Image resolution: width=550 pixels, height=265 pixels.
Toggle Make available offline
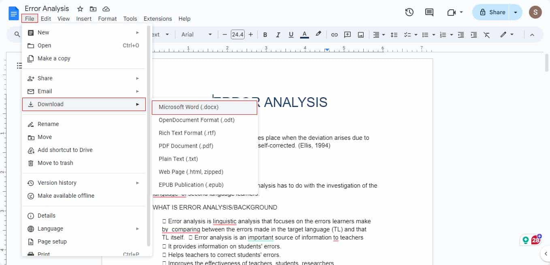pyautogui.click(x=84, y=196)
